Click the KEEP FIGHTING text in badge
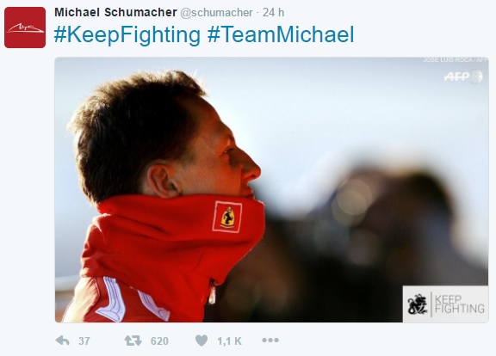Image resolution: width=496 pixels, height=356 pixels. click(x=459, y=304)
